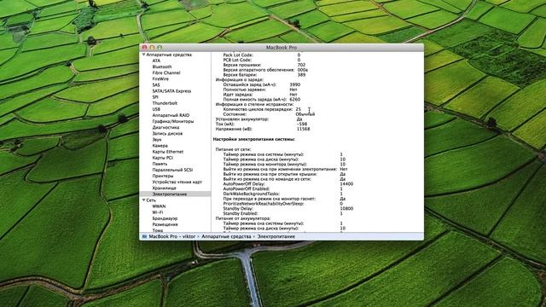The image size is (546, 307).
Task: Click the Pack Lot Code label
Action: pyautogui.click(x=238, y=55)
